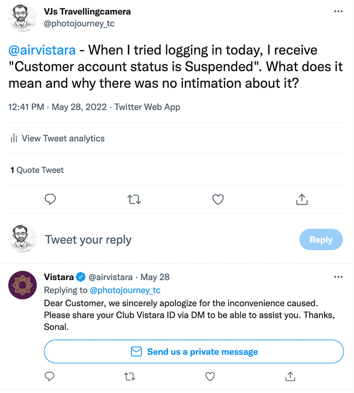354x393 pixels.
Task: Open more options on Vistara's reply
Action: pyautogui.click(x=338, y=277)
